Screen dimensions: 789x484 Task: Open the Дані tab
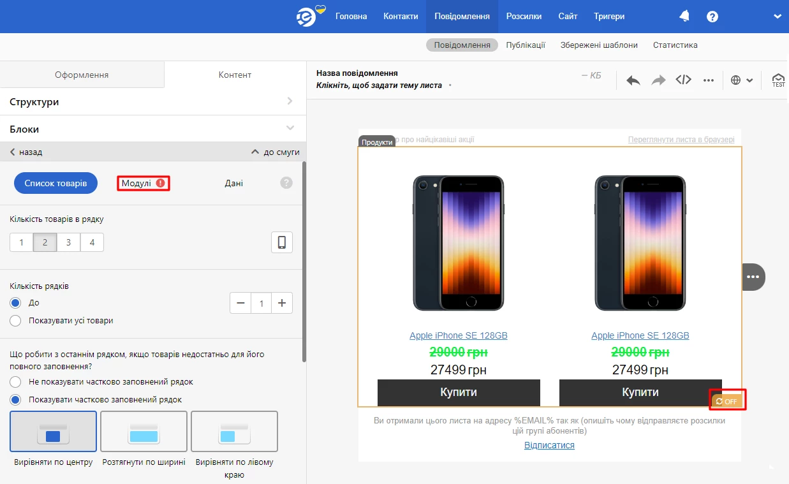pos(233,183)
